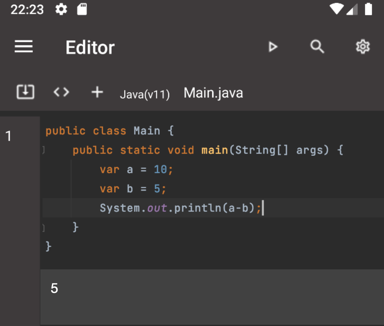Click line number 1 in the gutter
The height and width of the screenshot is (326, 384).
point(8,136)
